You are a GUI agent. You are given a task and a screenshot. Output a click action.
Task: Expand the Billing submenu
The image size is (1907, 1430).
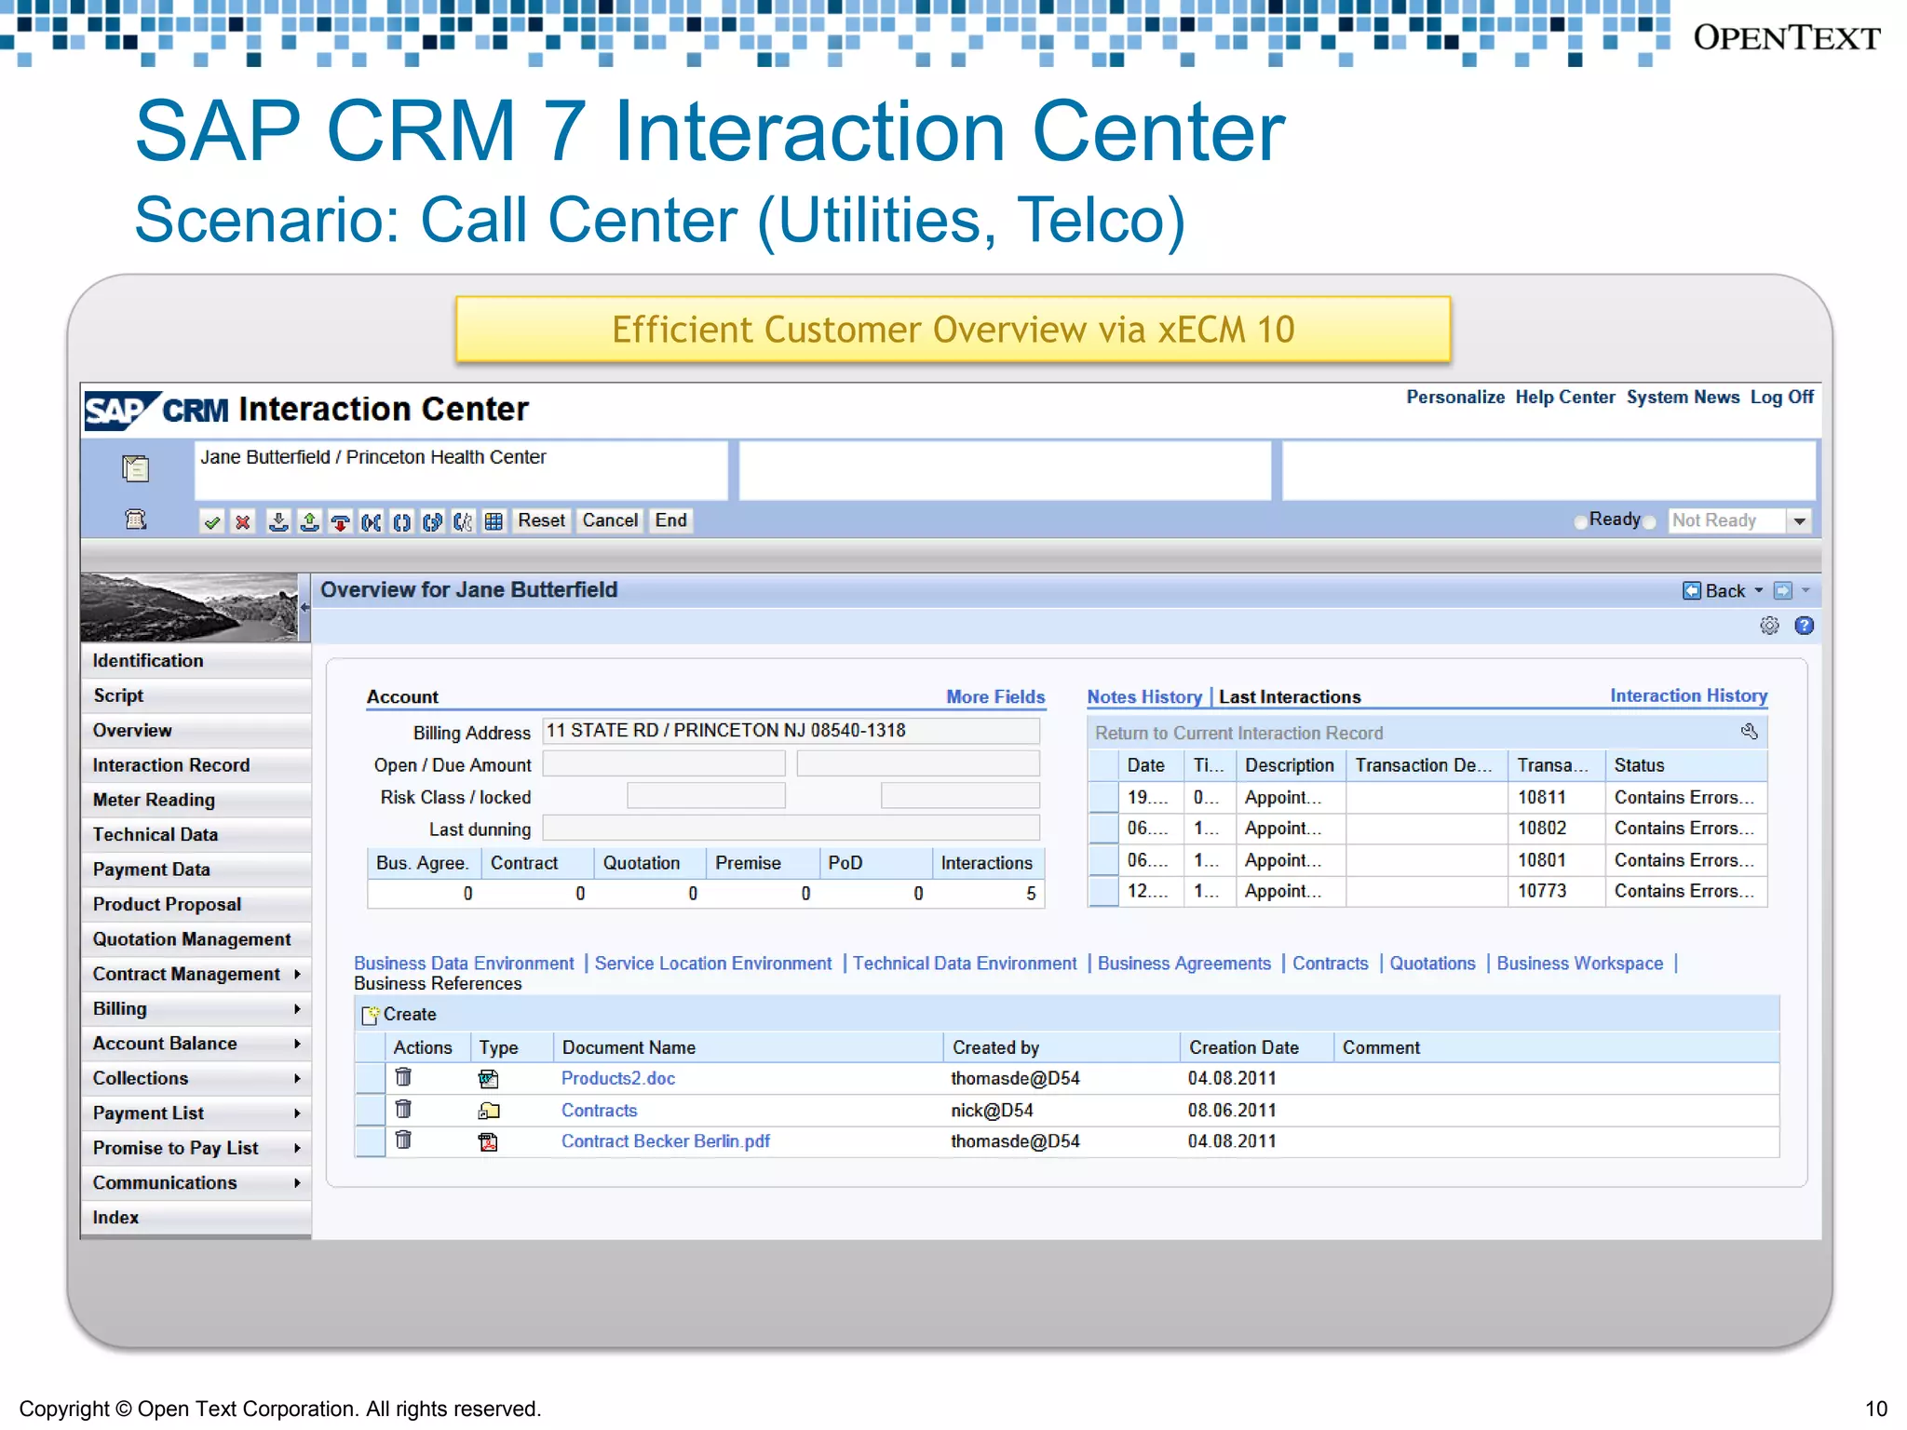point(297,1008)
